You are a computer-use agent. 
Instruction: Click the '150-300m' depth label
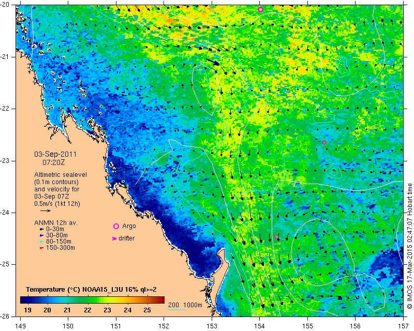click(60, 248)
